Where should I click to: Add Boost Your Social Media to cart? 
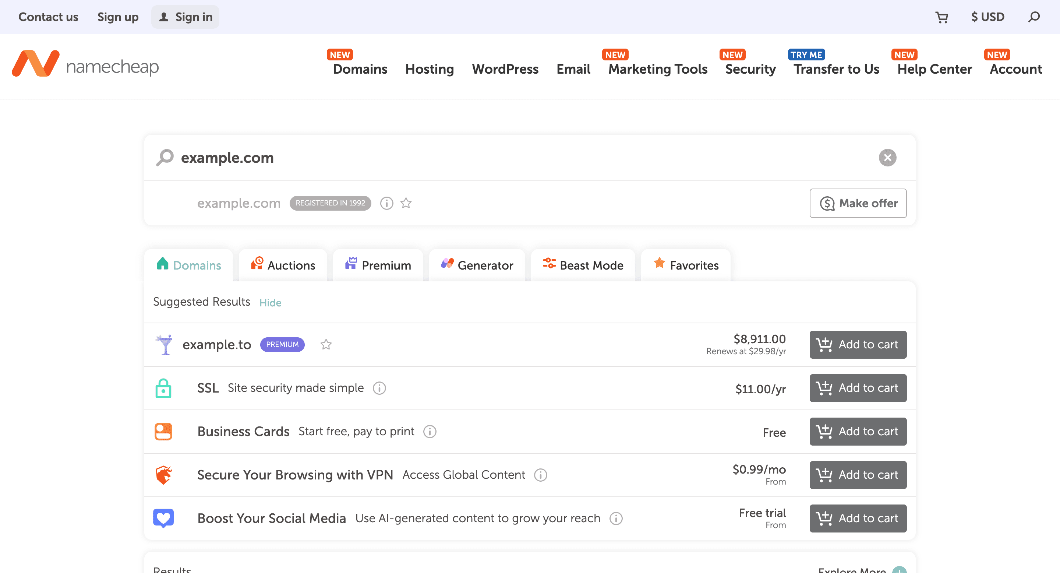click(858, 518)
